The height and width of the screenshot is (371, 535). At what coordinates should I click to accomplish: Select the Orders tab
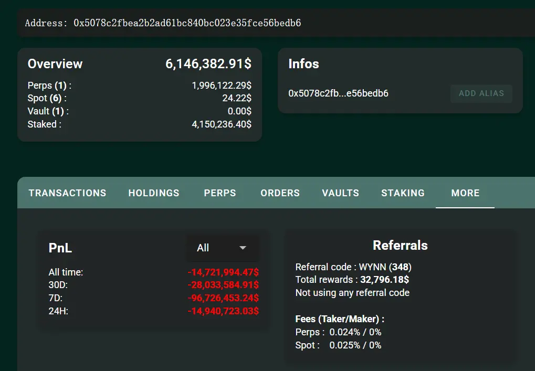(280, 193)
